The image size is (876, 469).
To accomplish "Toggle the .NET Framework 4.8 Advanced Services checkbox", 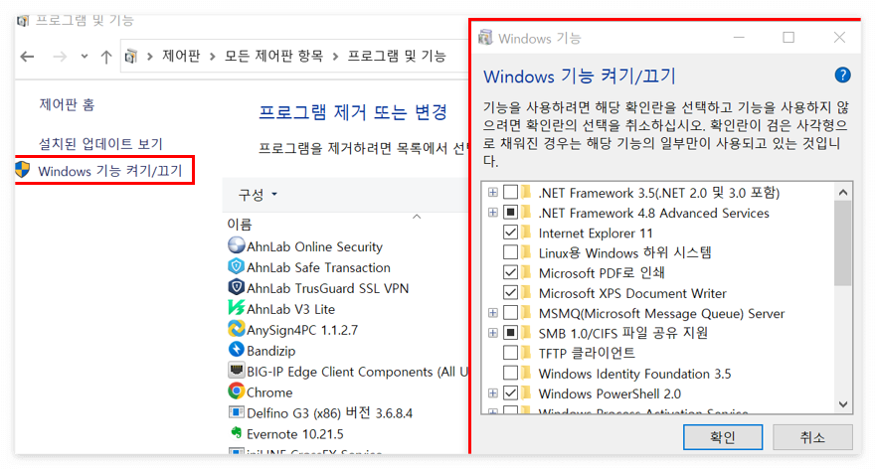I will tap(510, 213).
